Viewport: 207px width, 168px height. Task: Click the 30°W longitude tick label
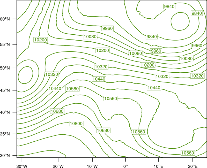22,166
